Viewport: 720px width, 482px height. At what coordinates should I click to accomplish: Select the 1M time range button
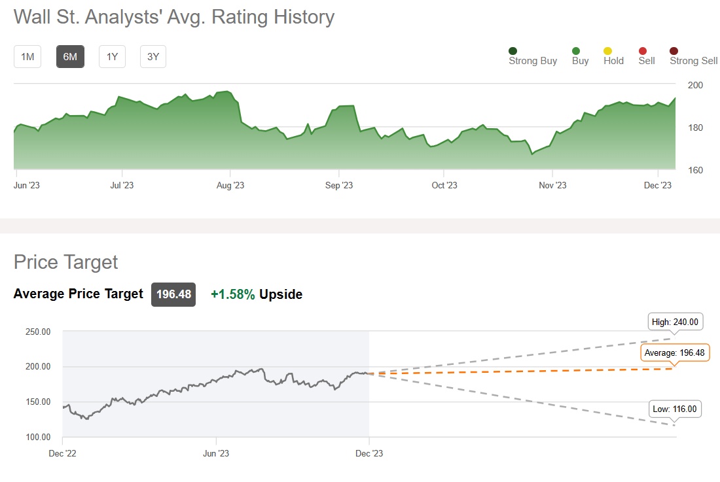click(27, 57)
